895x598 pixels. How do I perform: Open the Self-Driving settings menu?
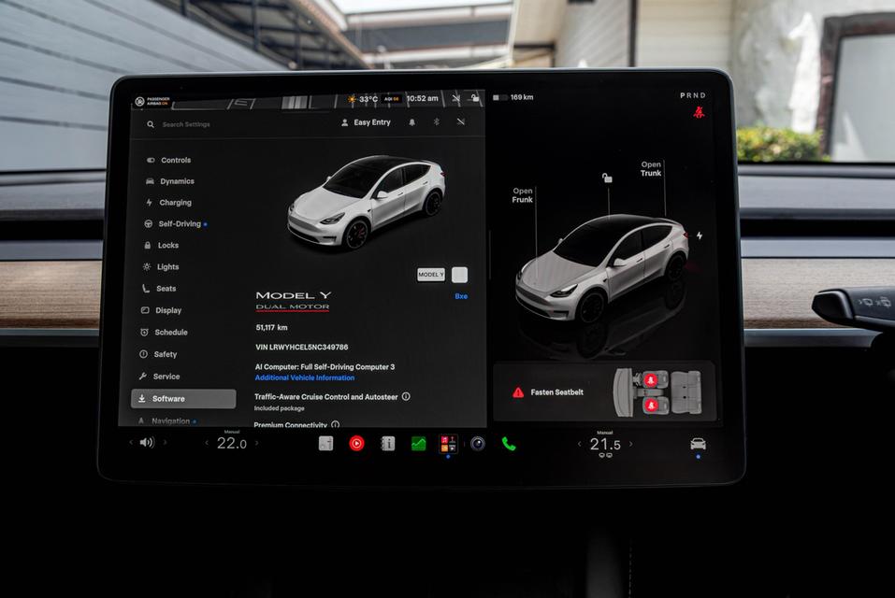point(175,224)
